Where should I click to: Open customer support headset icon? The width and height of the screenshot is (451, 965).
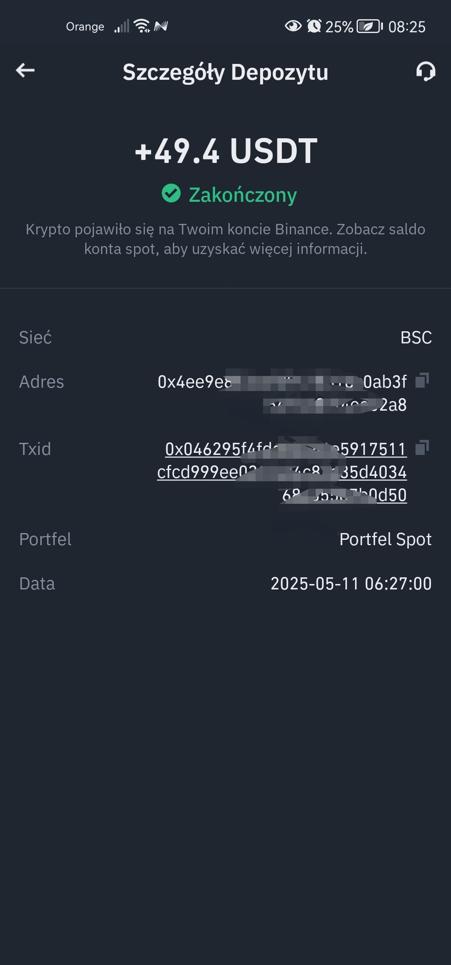[x=426, y=71]
